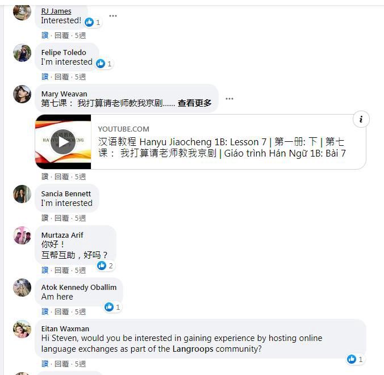384x375 pixels.
Task: Open options menu on RJ James comment
Action: pos(113,16)
